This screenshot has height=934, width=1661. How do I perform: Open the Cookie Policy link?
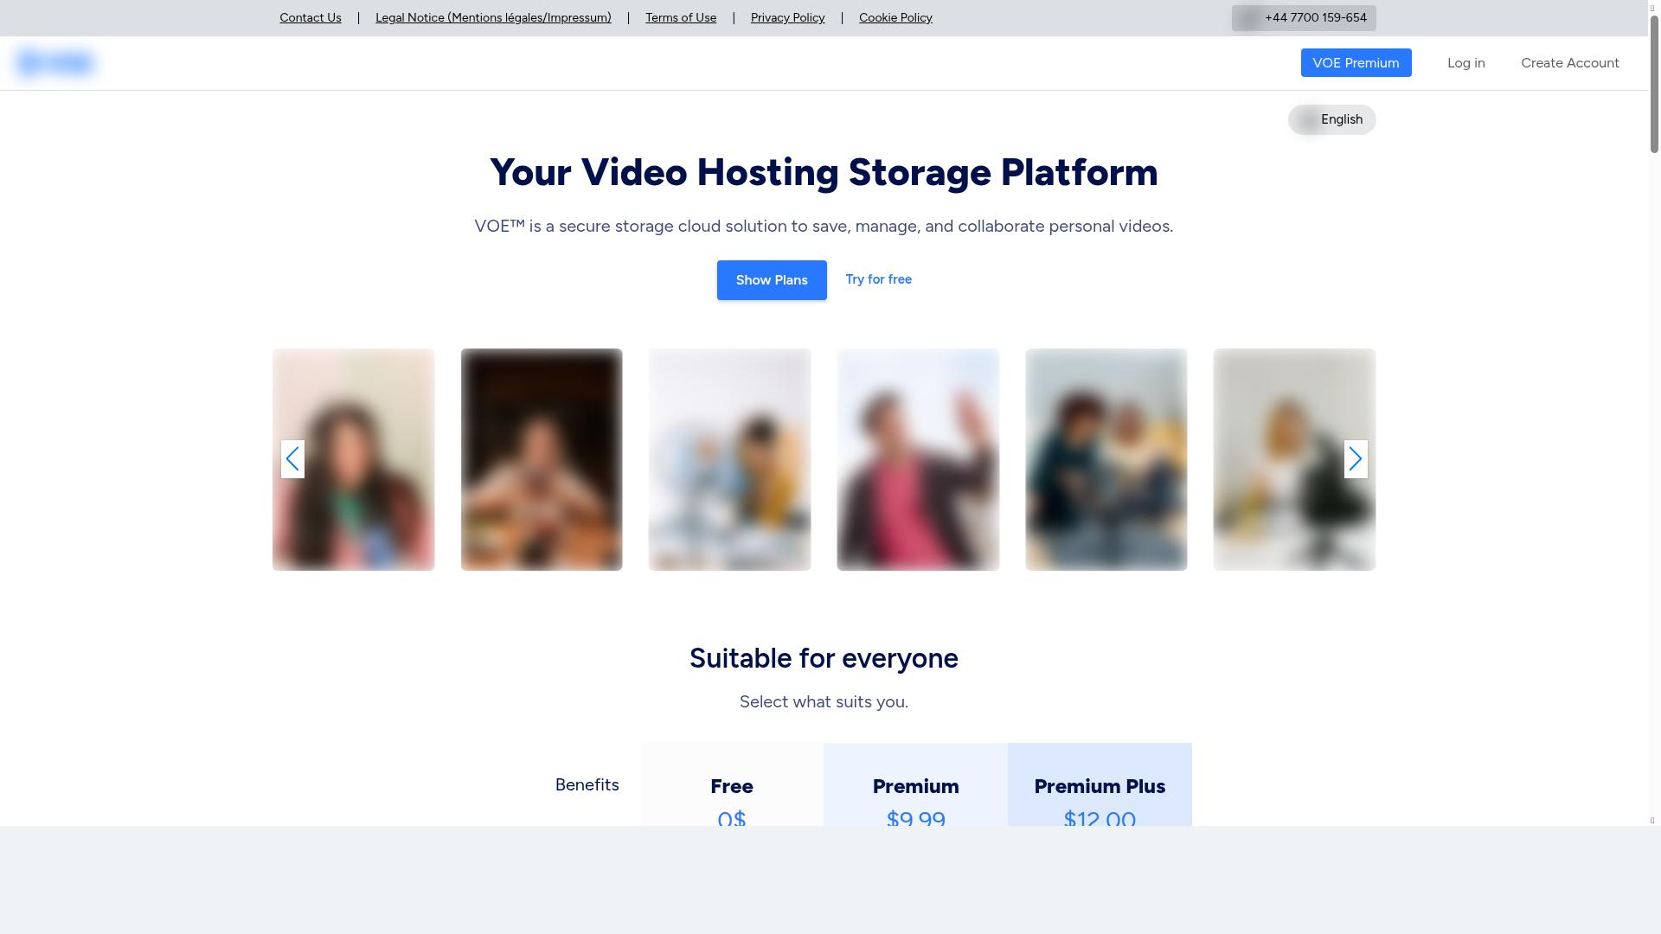(x=895, y=18)
